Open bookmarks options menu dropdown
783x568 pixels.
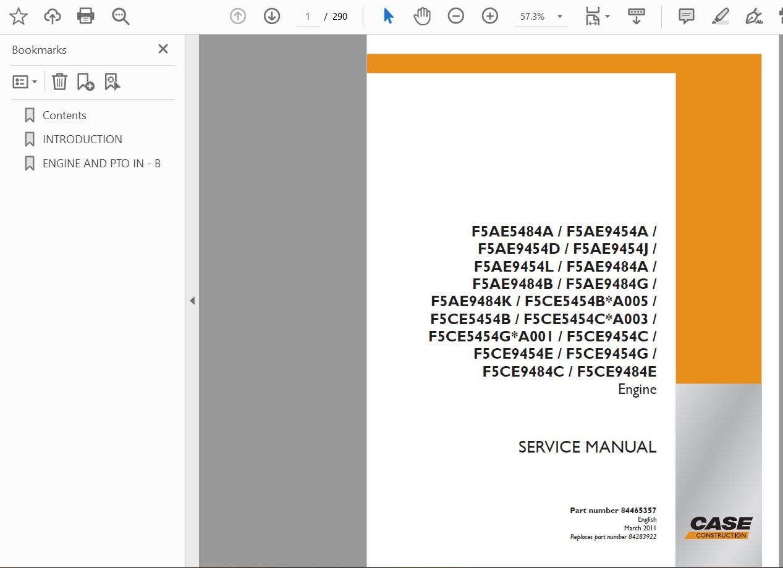click(25, 81)
